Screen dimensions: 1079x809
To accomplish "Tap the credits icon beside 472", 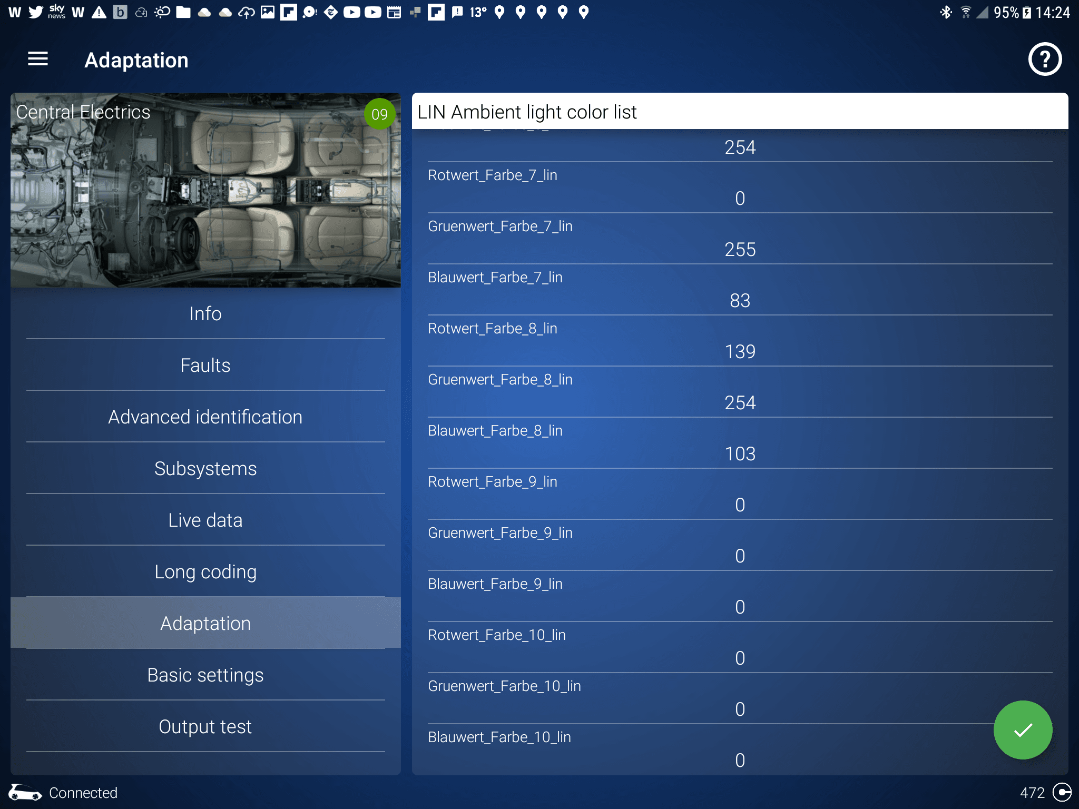I will pyautogui.click(x=1062, y=792).
